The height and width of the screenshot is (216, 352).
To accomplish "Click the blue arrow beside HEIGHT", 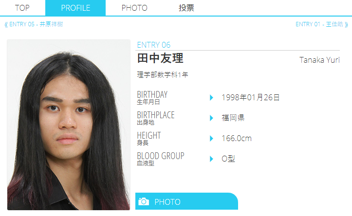I will pyautogui.click(x=211, y=138).
